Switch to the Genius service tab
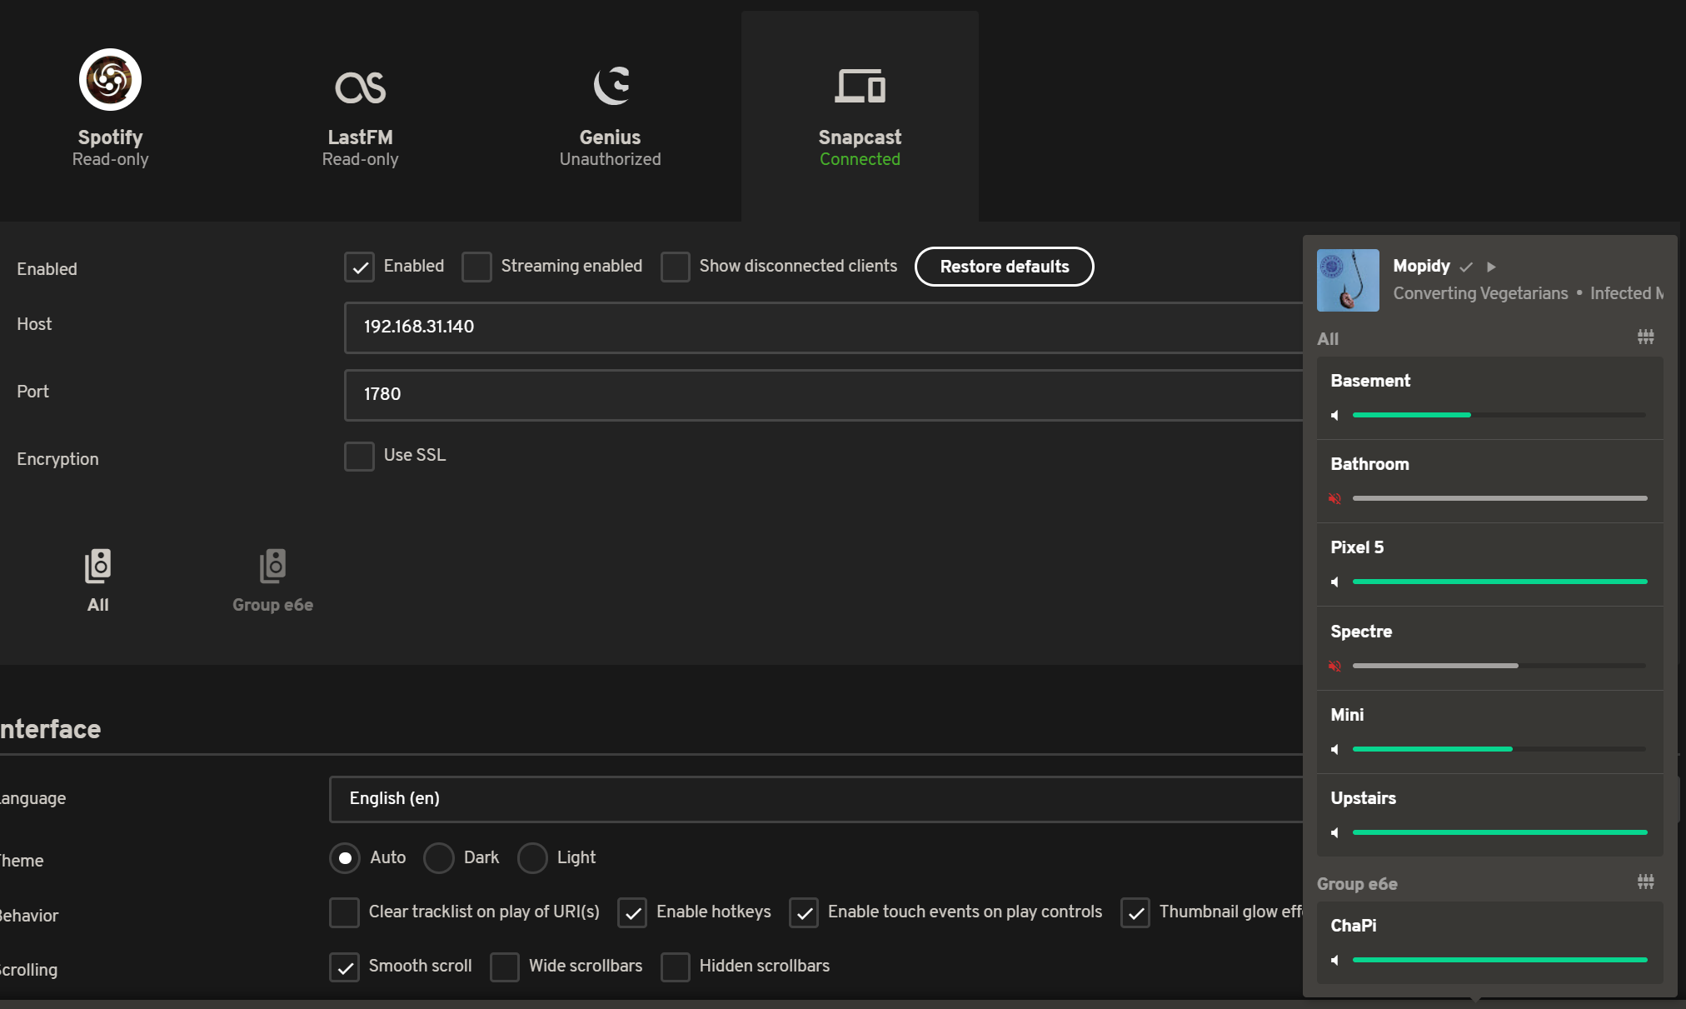Viewport: 1686px width, 1009px height. pos(610,108)
